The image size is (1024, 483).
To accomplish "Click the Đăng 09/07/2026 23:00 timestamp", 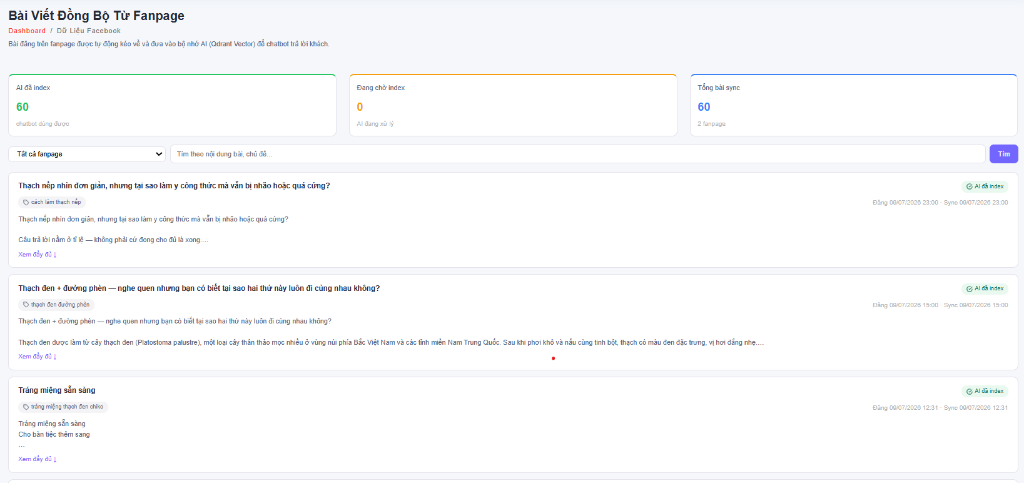I will tap(905, 203).
